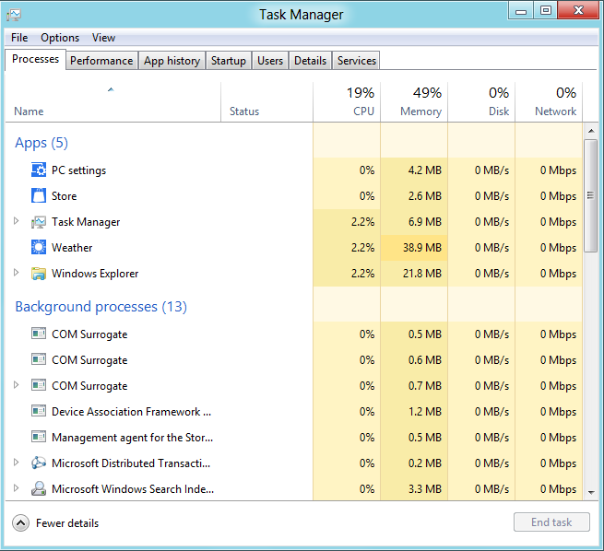Click the Weather app sun icon
The image size is (604, 551).
39,248
